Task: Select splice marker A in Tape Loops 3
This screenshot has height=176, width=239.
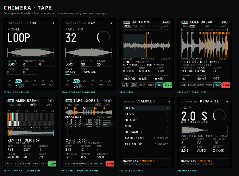Action: (67, 108)
